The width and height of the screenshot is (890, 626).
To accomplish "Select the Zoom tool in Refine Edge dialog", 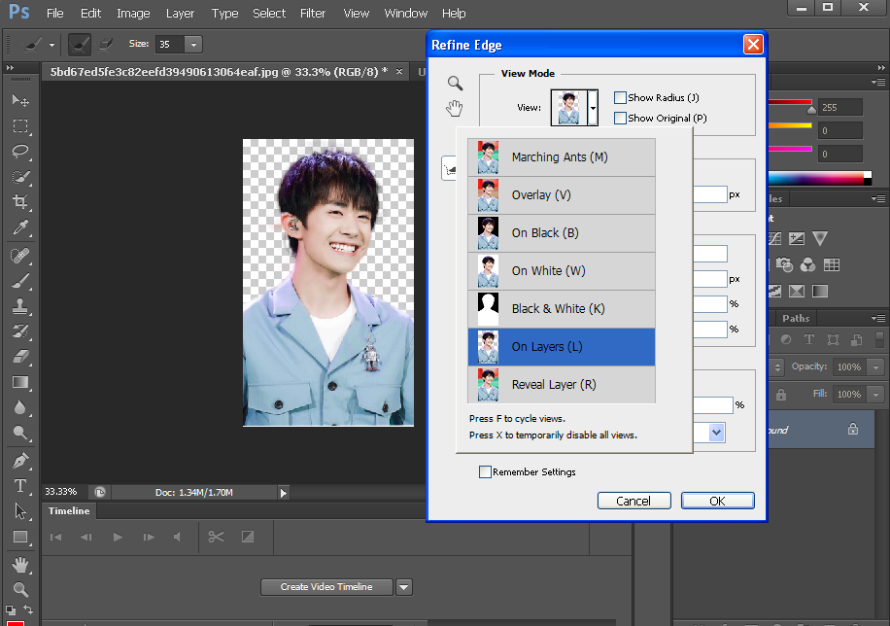I will [455, 84].
